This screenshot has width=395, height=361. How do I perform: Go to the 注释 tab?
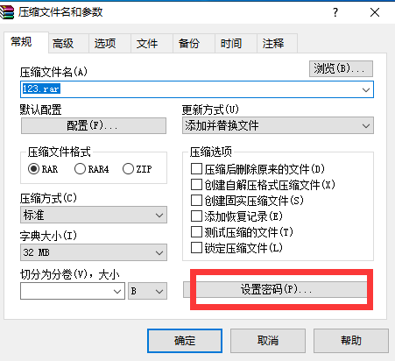(273, 44)
